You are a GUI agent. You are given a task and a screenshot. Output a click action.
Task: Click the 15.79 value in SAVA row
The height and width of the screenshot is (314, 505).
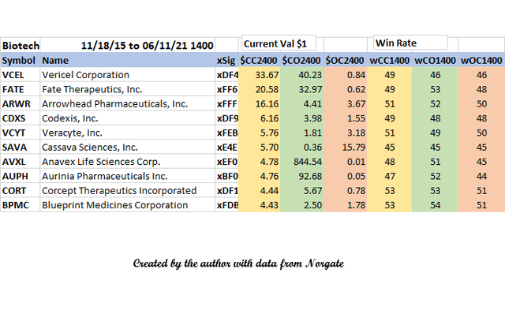[x=346, y=148]
